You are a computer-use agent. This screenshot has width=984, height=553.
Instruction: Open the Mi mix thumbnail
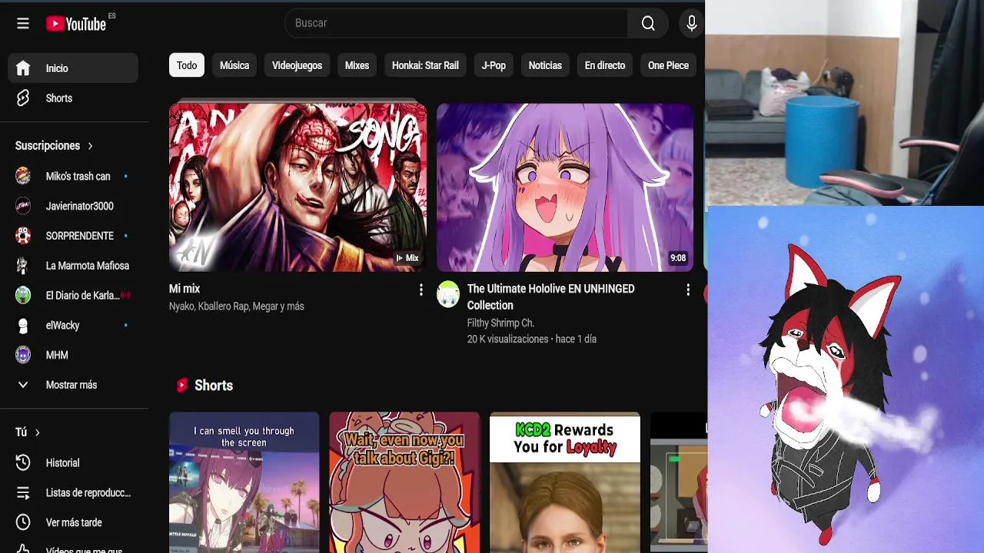coord(298,187)
